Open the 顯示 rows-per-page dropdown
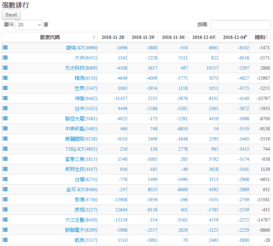This screenshot has width=273, height=246. point(29,25)
